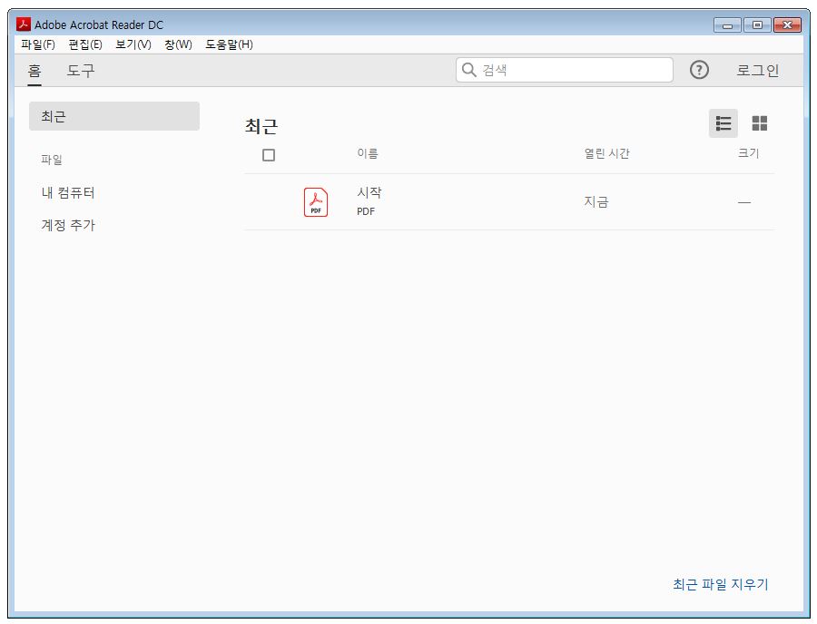817x624 pixels.
Task: Click the 지금 opened-time cell
Action: click(596, 202)
